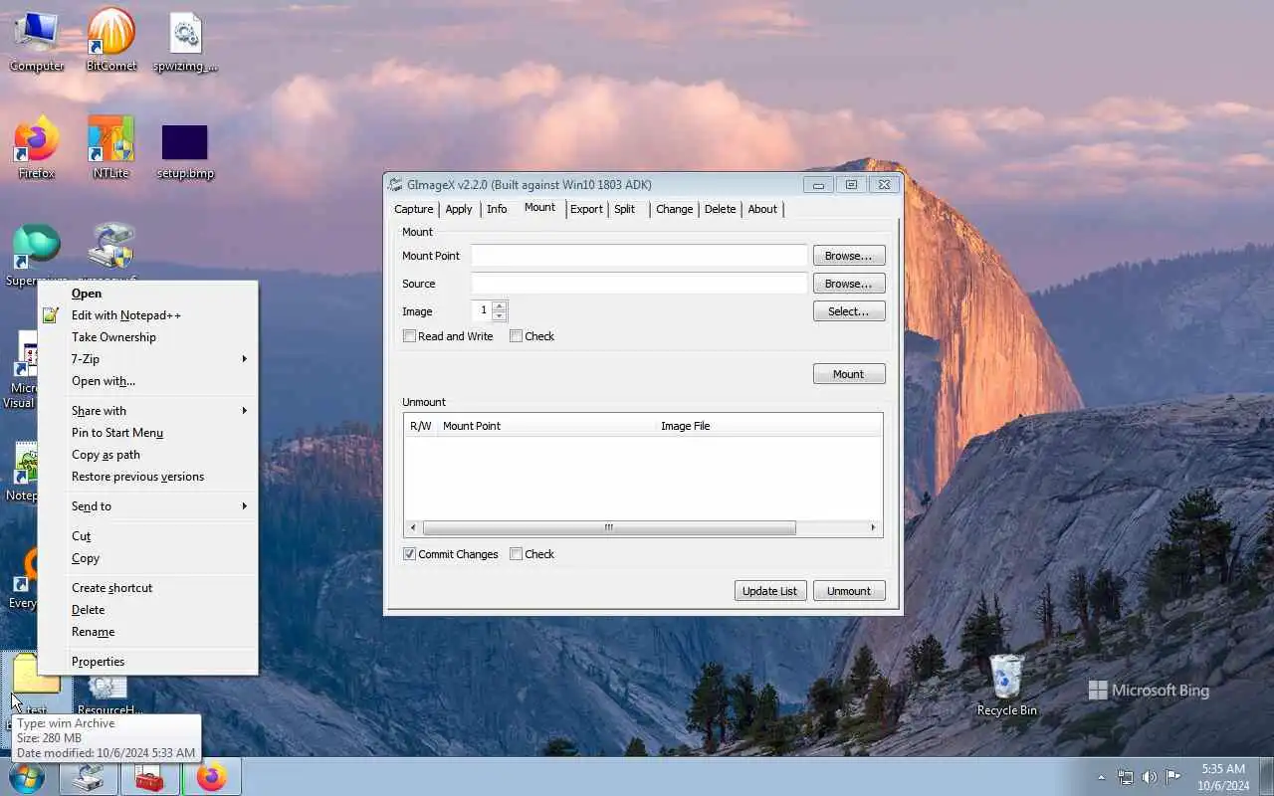The image size is (1274, 796).
Task: Enable the Read and Write checkbox
Action: pos(409,336)
